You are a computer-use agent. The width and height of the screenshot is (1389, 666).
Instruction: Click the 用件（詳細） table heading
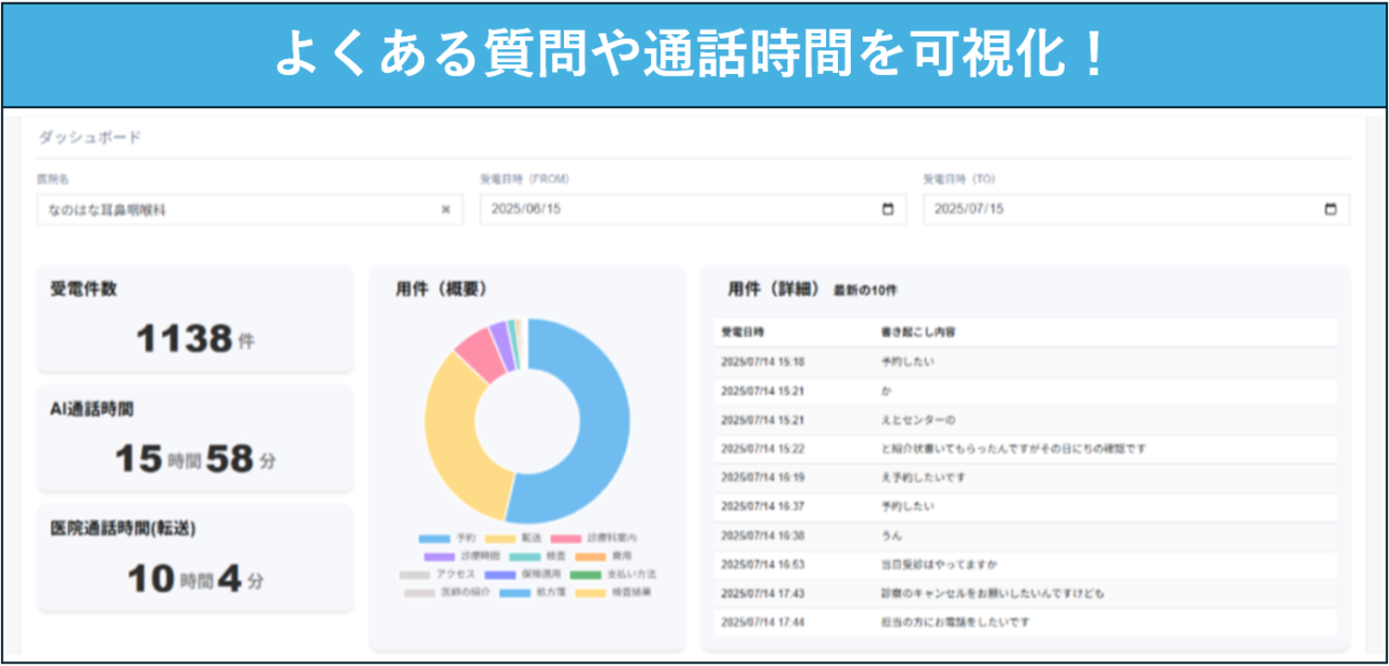click(x=774, y=289)
